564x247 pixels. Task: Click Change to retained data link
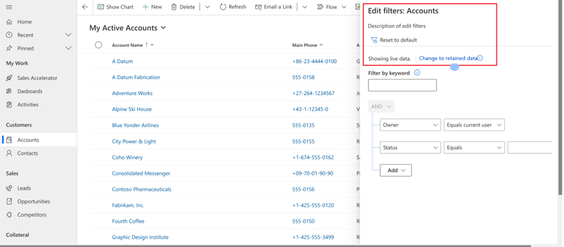point(448,58)
